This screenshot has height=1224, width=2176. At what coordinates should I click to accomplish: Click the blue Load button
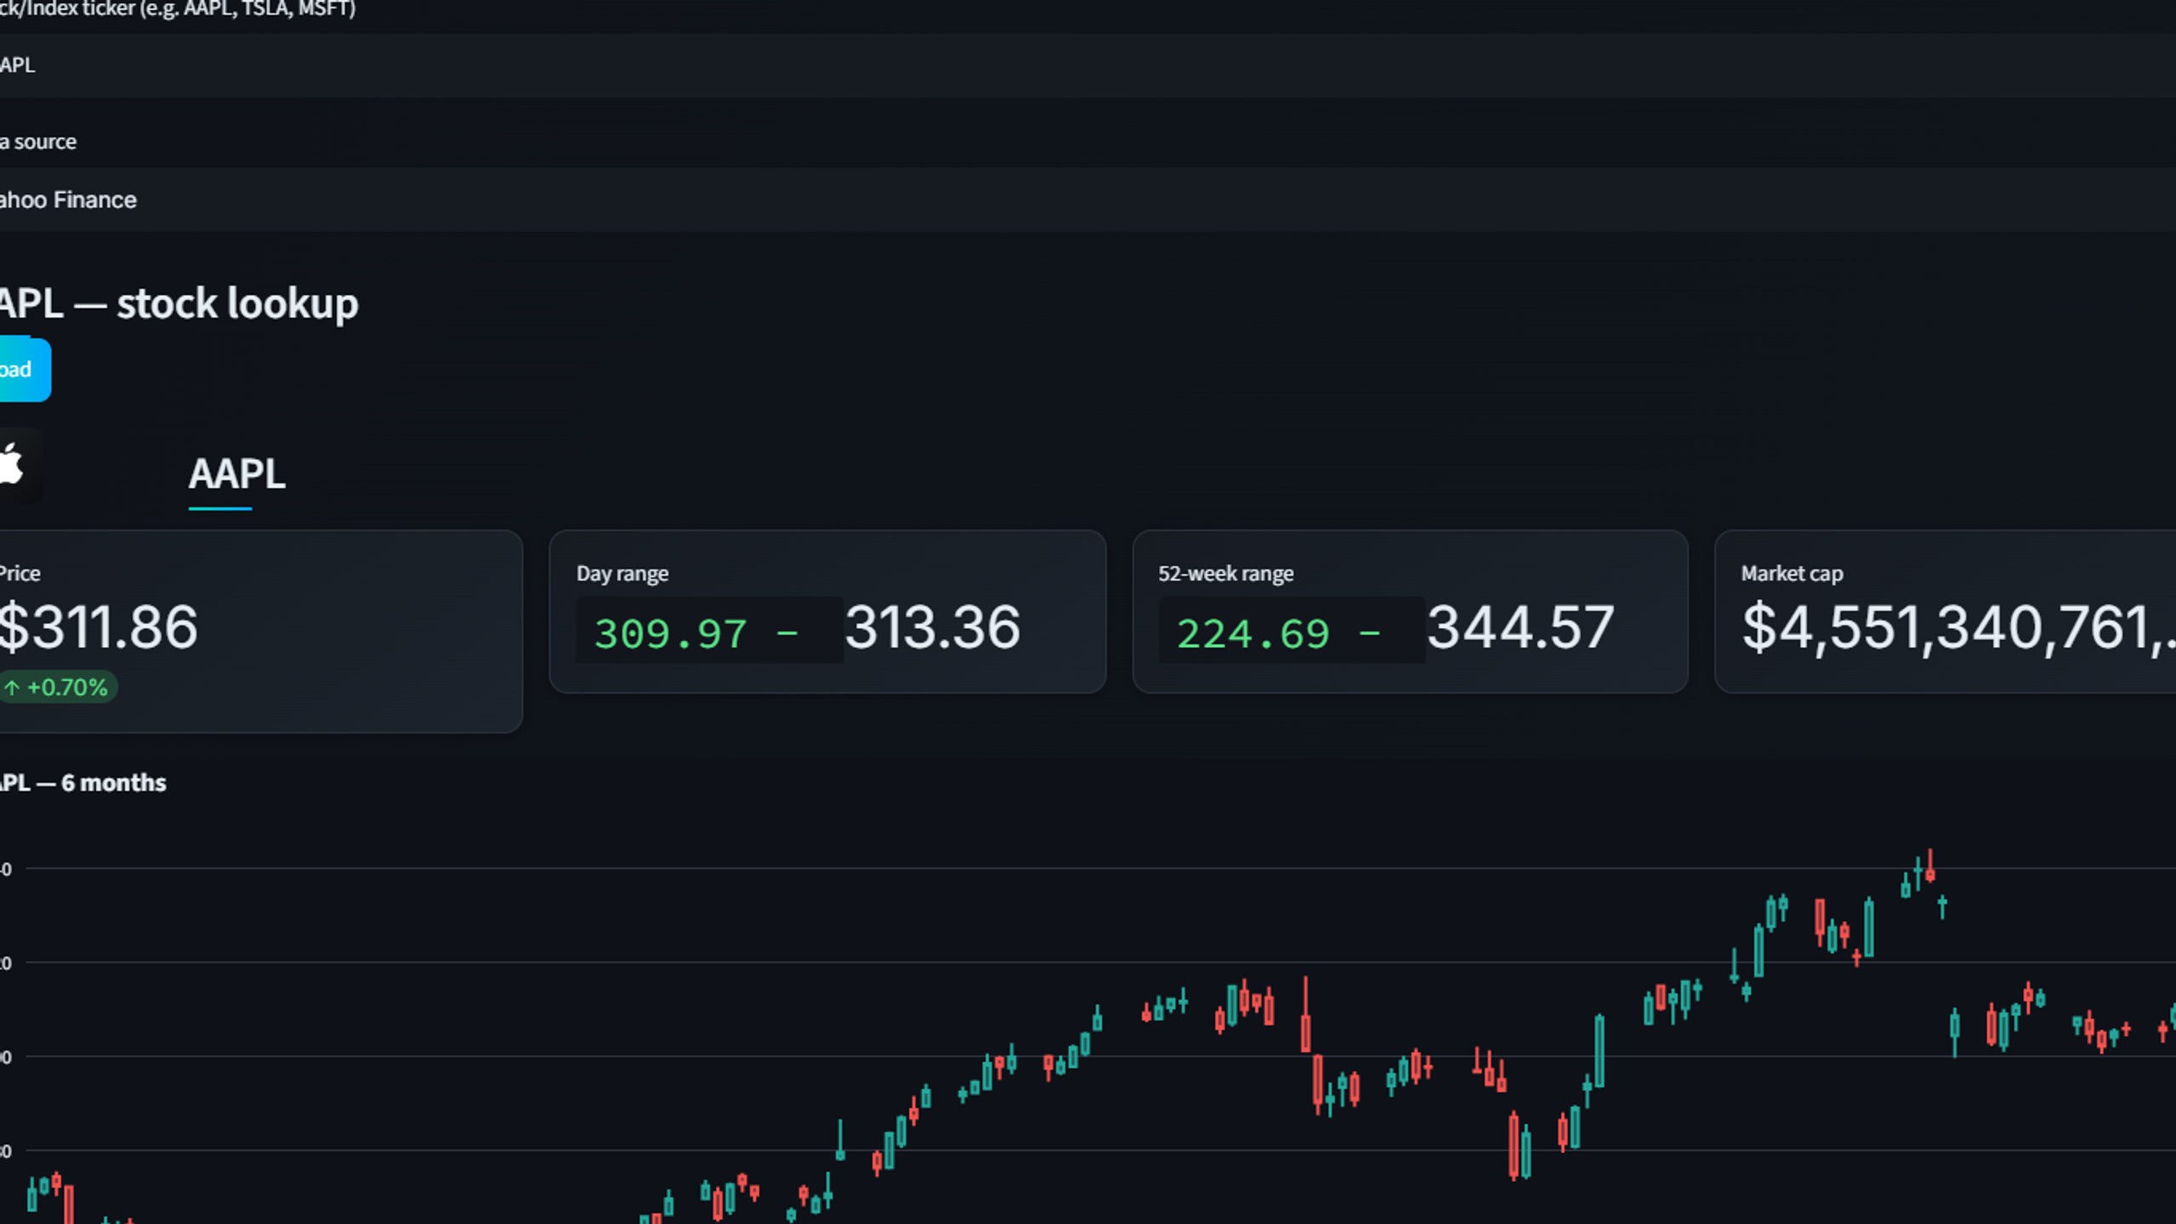coord(25,370)
